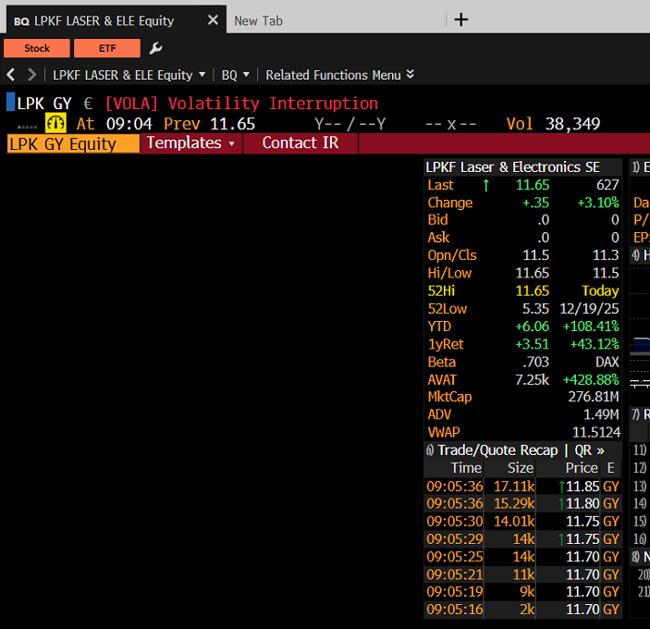This screenshot has height=629, width=650.
Task: Click the green up arrow next to Last
Action: (x=485, y=185)
